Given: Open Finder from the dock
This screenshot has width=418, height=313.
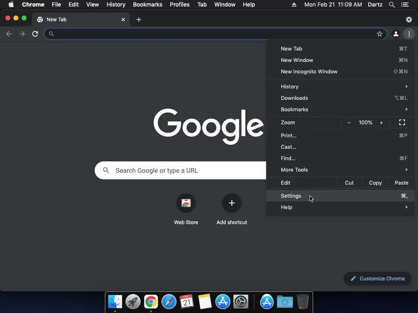Looking at the screenshot, I should click(x=115, y=302).
